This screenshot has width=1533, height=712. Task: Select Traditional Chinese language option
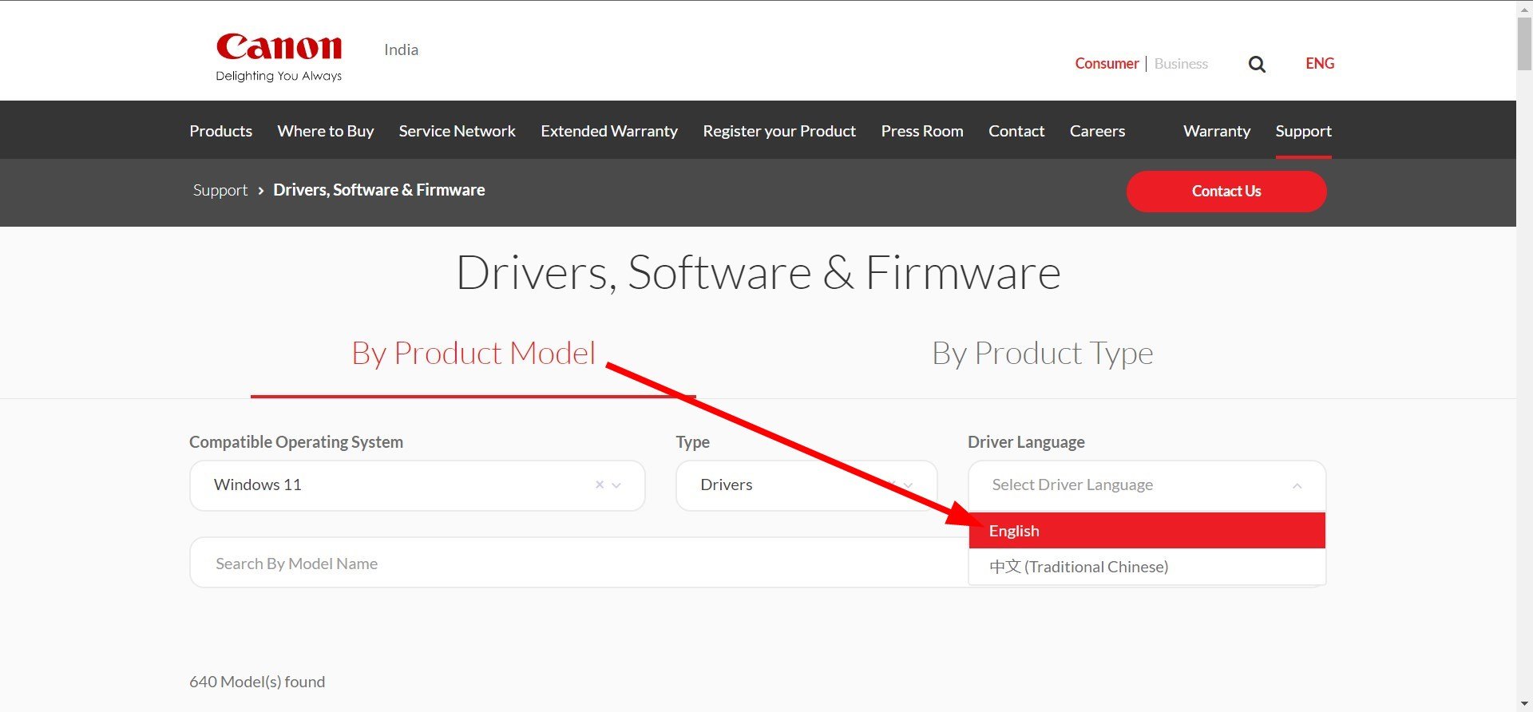[x=1147, y=567]
